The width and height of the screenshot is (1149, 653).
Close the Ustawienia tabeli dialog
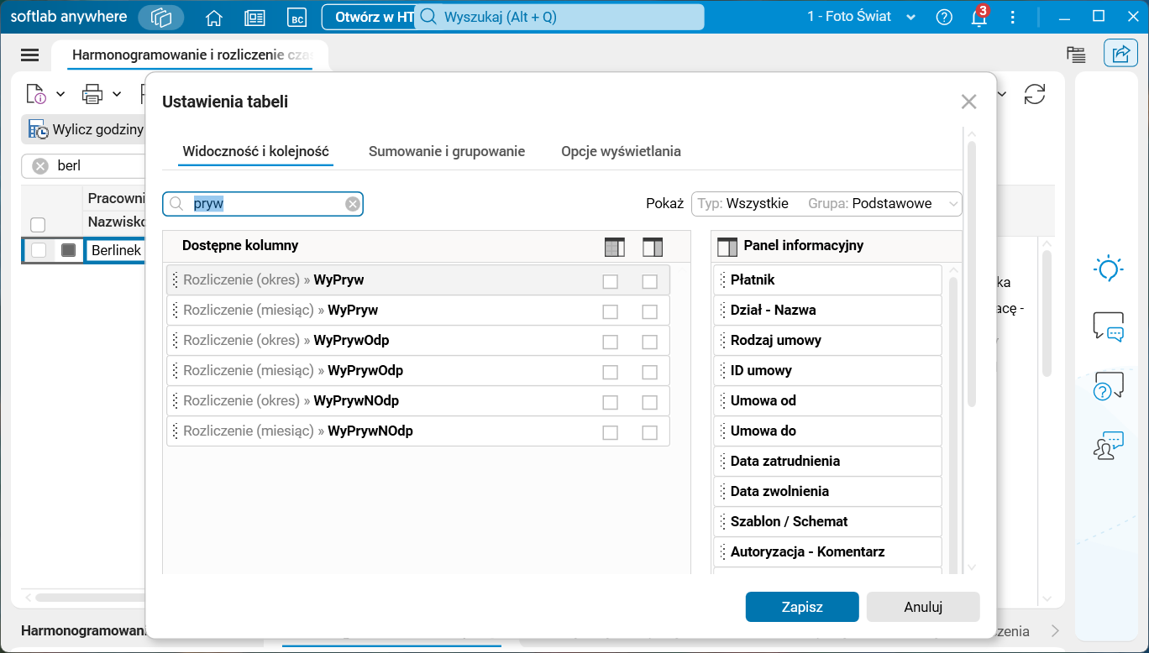click(x=968, y=102)
